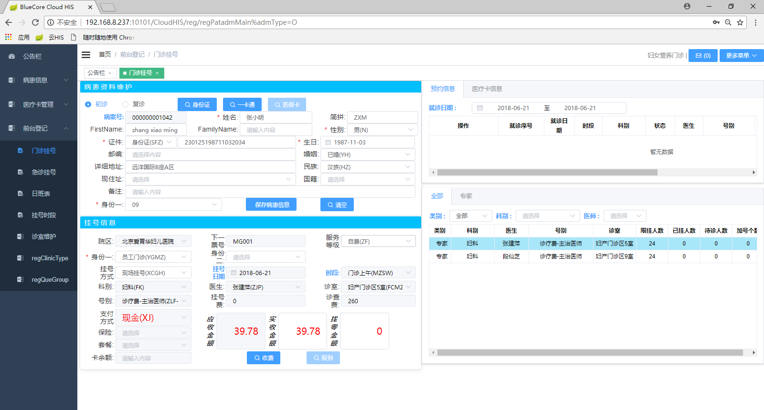Select doctor row 张建萍 in table

click(x=593, y=244)
